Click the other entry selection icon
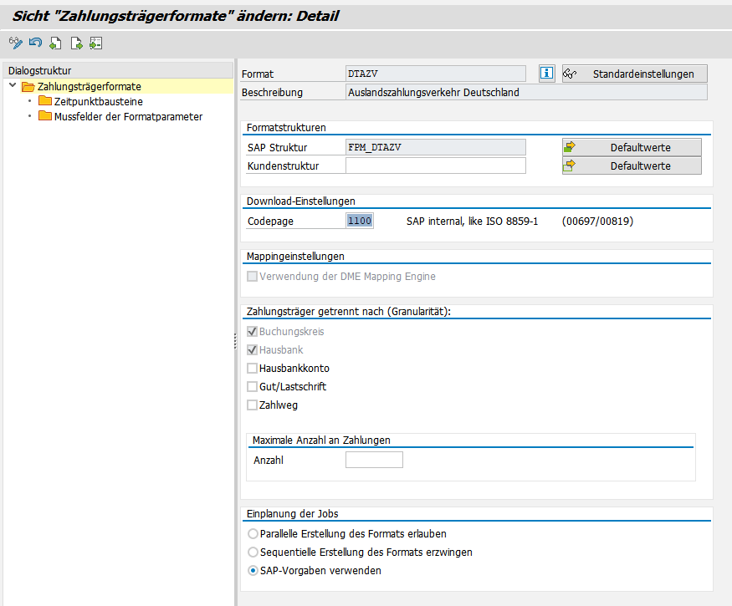Image resolution: width=732 pixels, height=606 pixels. (95, 43)
